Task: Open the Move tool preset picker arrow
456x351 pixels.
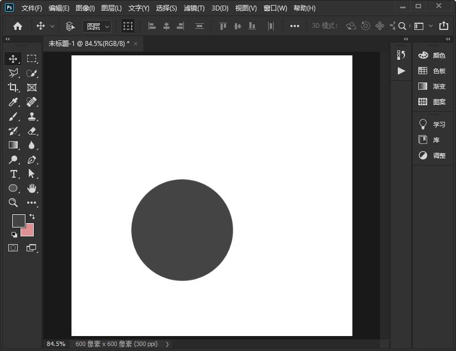Action: point(53,26)
